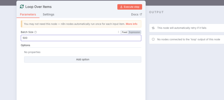Click the external link icon beside Docs

[141, 14]
